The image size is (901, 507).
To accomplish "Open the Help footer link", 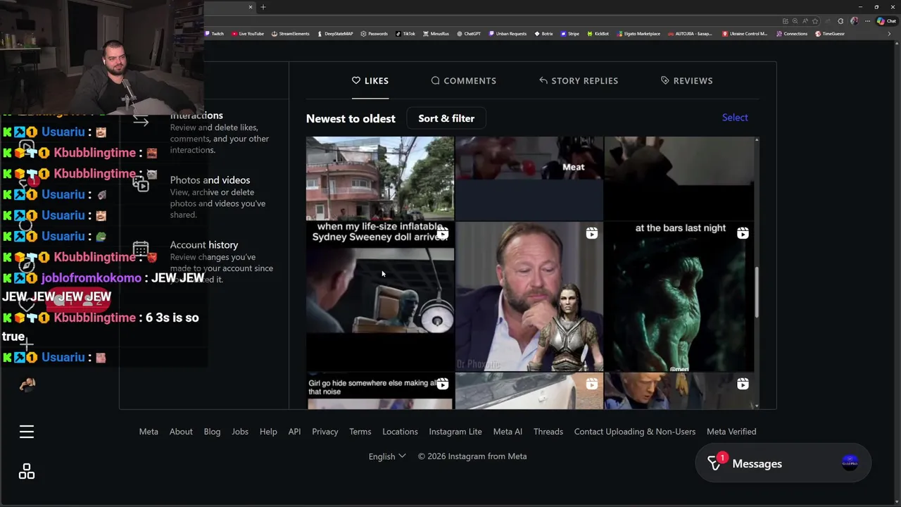I will (x=268, y=432).
